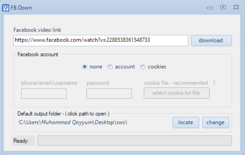Click the 'Facebook video link' label
Screen dimensions: 245x155
[x=37, y=30]
